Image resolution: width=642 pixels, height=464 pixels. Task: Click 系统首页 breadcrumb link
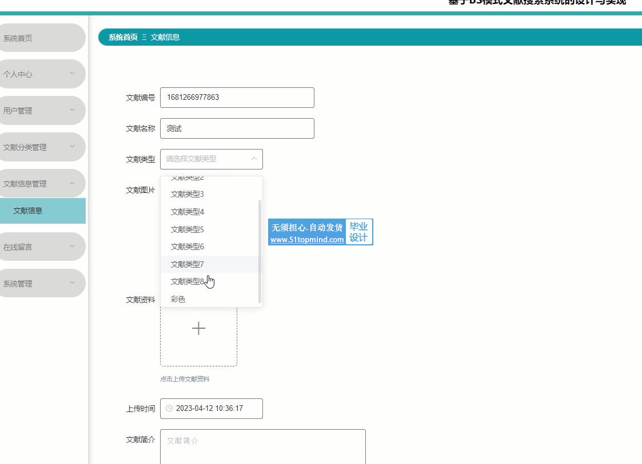123,37
